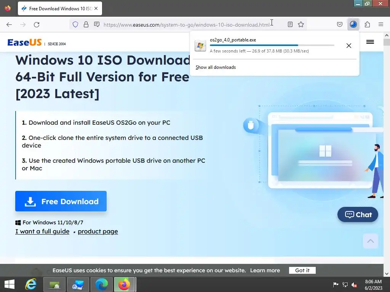390x292 pixels.
Task: Show all downloads
Action: (216, 67)
